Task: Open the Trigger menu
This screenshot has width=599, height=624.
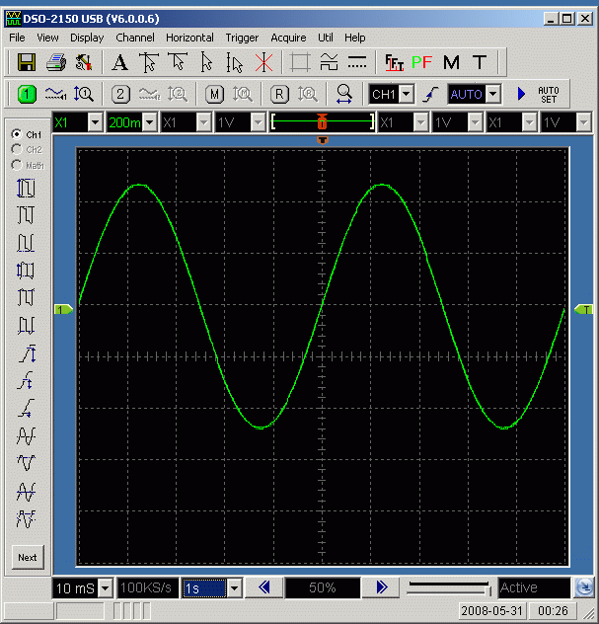Action: point(242,38)
